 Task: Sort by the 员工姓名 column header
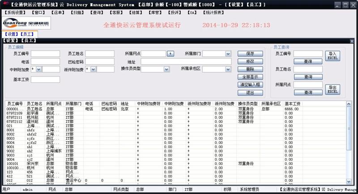(x=34, y=104)
